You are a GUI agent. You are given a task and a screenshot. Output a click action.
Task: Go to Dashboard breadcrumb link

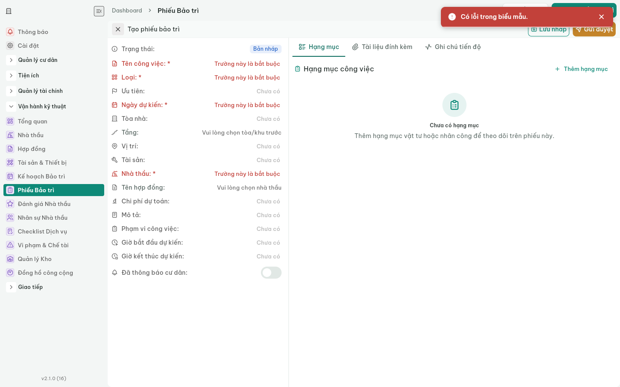(127, 11)
